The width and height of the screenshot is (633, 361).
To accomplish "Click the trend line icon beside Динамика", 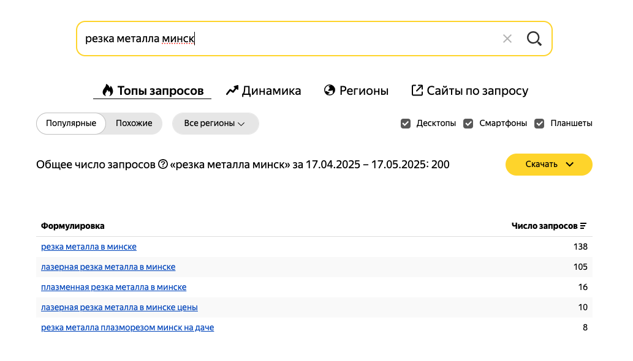I will click(232, 90).
